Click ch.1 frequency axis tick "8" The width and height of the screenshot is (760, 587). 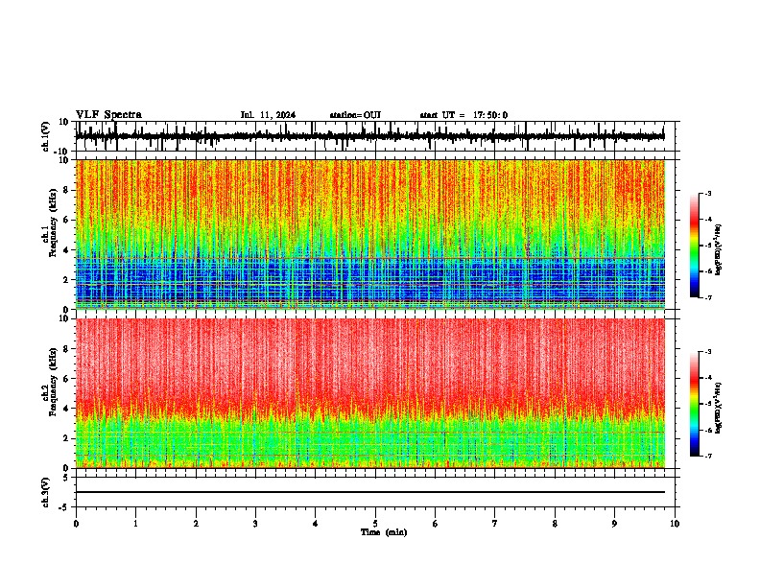pos(66,190)
